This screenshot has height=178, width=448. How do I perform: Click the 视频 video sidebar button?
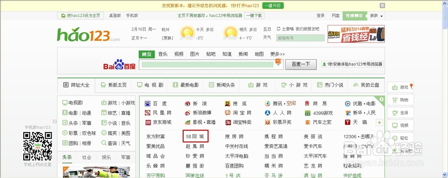[x=400, y=125]
